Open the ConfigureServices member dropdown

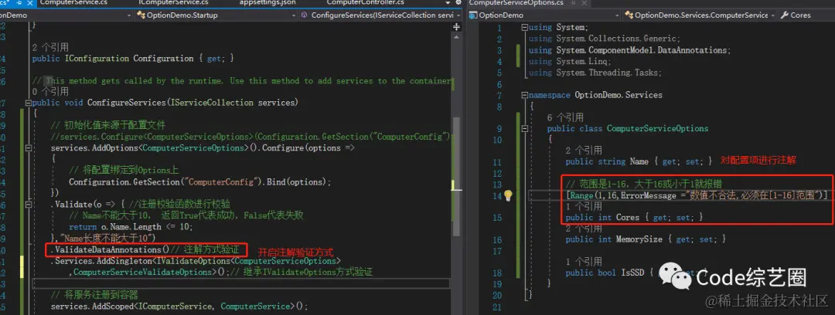pyautogui.click(x=382, y=15)
